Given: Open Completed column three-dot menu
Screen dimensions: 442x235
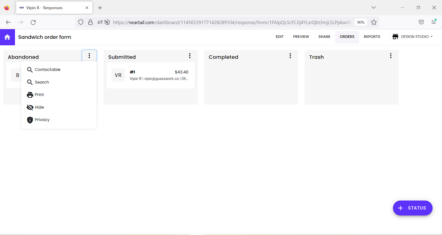Looking at the screenshot, I should [x=290, y=56].
